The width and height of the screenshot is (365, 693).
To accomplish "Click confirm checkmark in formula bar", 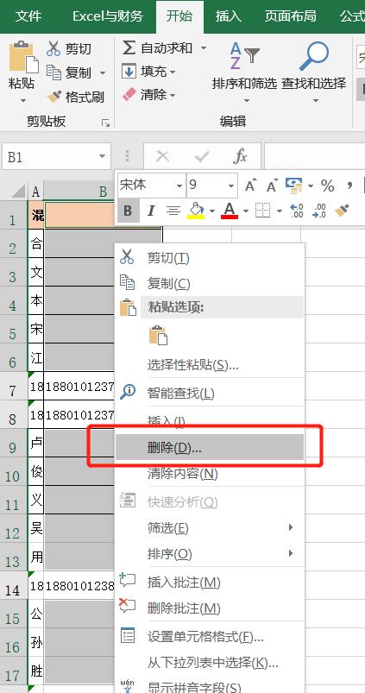I will click(202, 156).
